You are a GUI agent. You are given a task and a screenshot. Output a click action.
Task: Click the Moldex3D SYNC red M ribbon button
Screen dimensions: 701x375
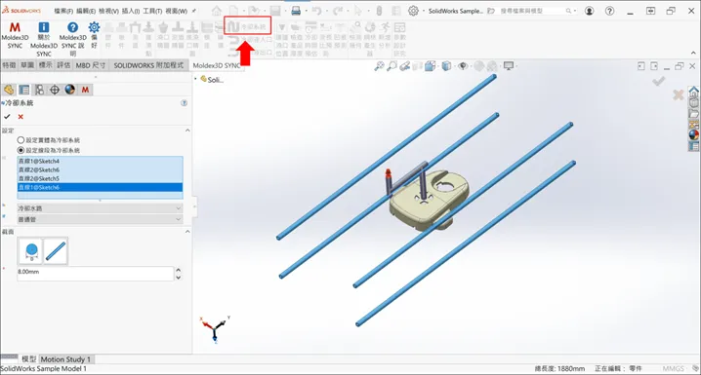[x=15, y=36]
